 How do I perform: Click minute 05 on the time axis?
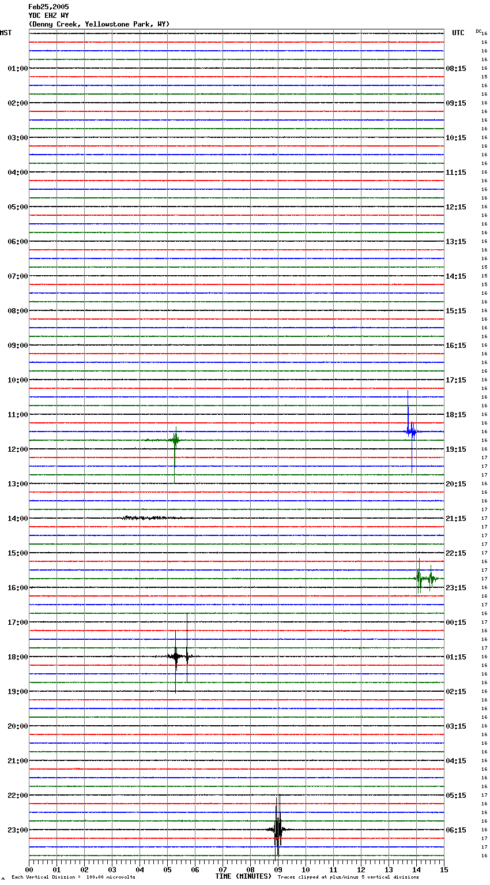[x=167, y=870]
